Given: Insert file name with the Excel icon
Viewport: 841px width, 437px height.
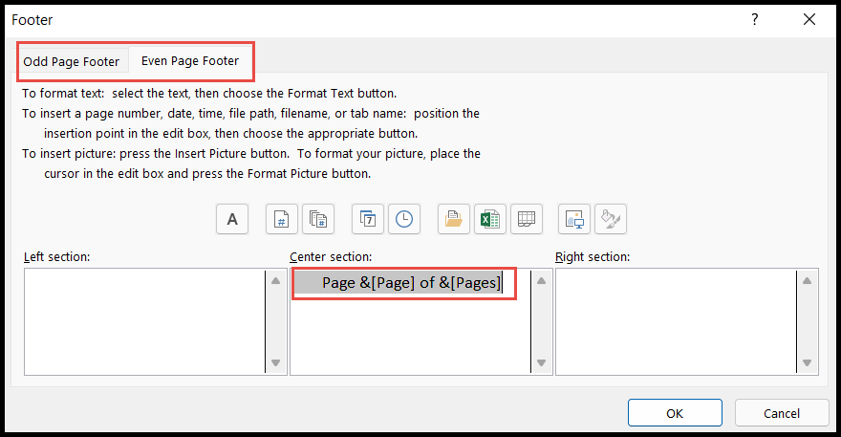Looking at the screenshot, I should 490,219.
